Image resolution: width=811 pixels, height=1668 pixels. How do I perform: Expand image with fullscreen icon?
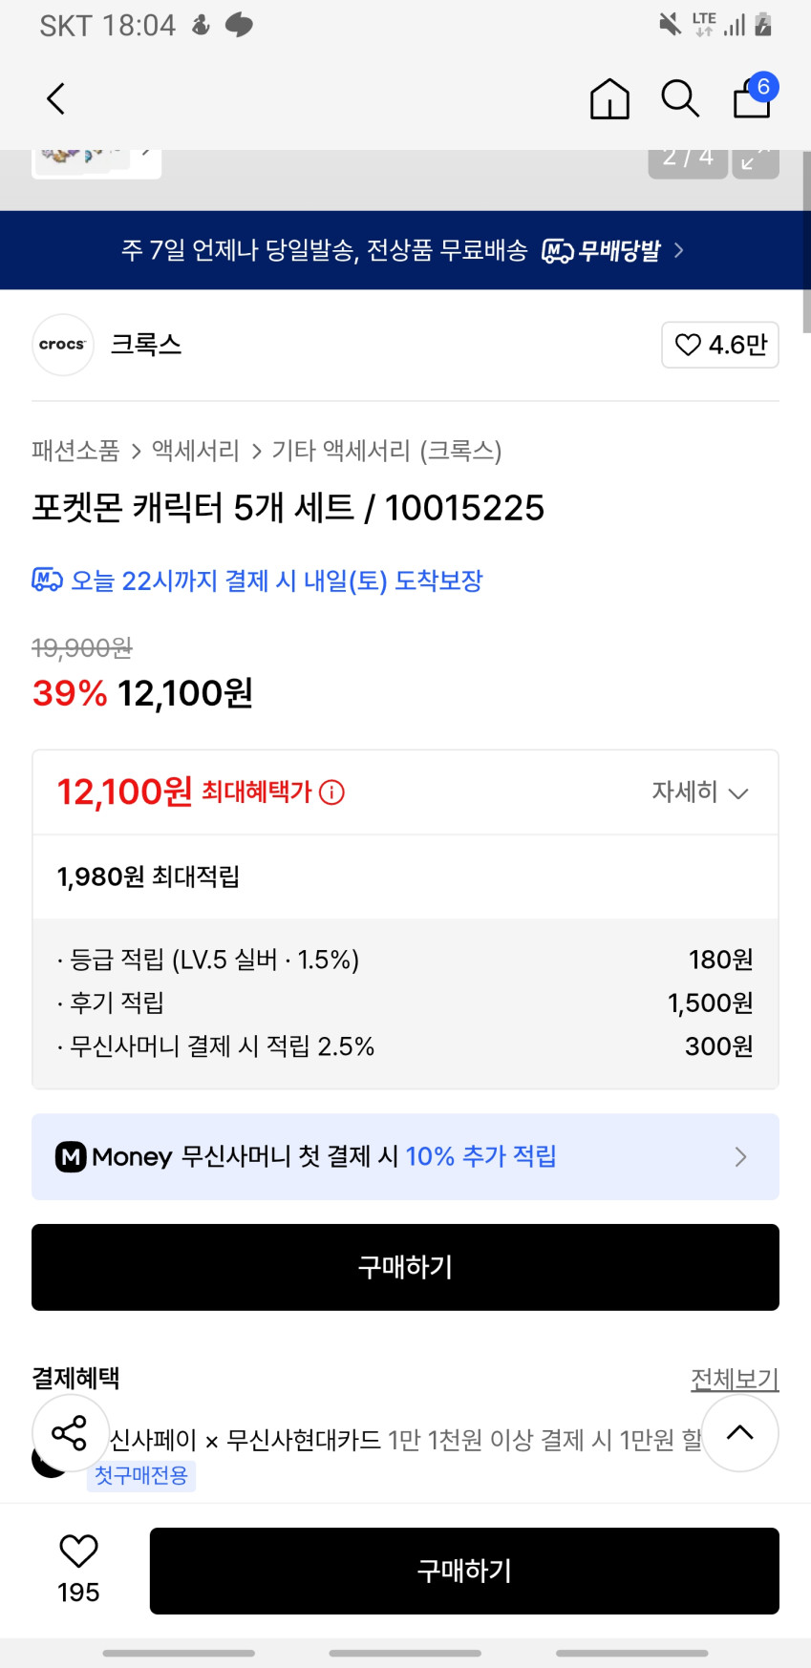tap(756, 162)
